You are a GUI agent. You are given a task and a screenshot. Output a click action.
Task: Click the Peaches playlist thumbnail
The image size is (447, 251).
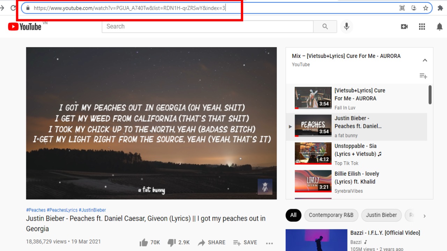[313, 125]
